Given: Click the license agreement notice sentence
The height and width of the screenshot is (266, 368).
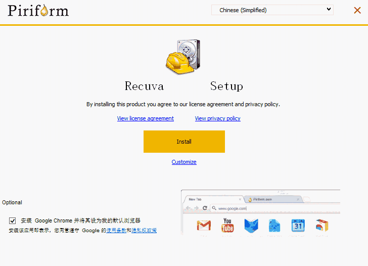Looking at the screenshot, I should click(183, 104).
